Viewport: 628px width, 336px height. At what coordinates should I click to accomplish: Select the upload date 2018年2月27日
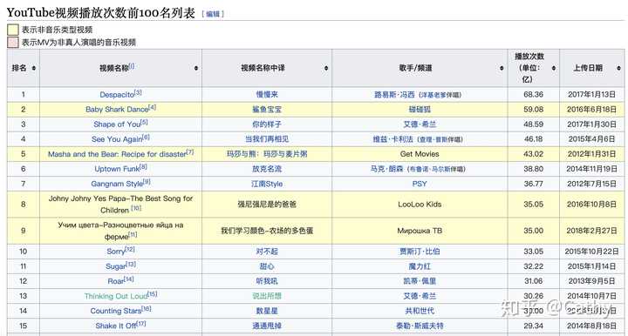pos(591,231)
